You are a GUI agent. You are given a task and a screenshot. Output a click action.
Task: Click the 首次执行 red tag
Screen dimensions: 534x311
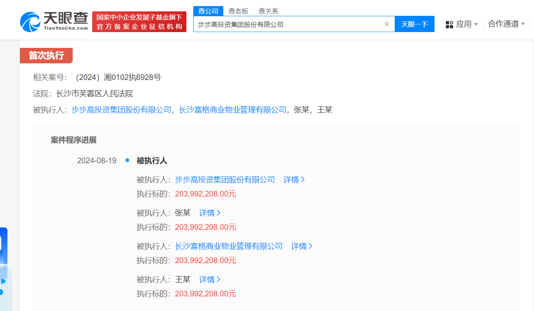tap(46, 56)
